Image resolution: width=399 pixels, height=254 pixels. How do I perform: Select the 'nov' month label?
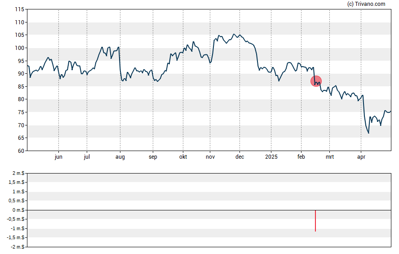(x=210, y=157)
